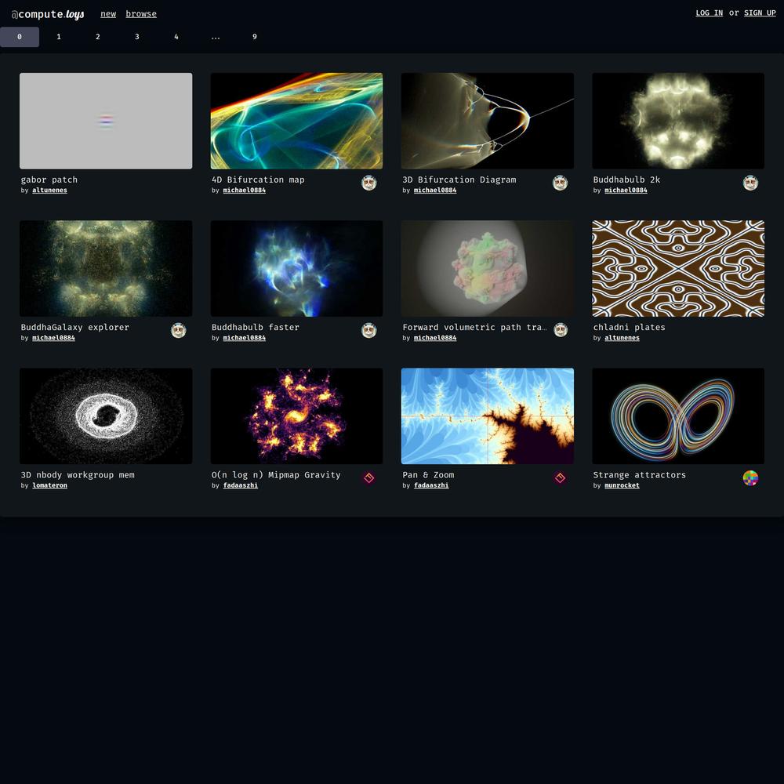
Task: Go to pagination page 1
Action: (59, 37)
